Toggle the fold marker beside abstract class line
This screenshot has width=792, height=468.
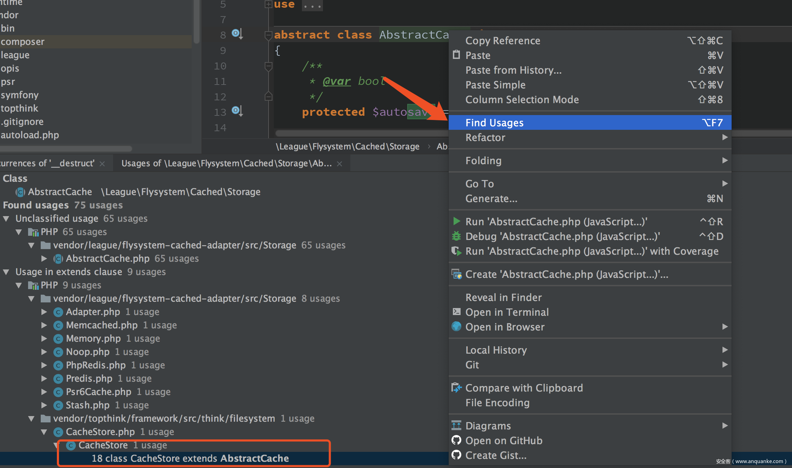269,35
